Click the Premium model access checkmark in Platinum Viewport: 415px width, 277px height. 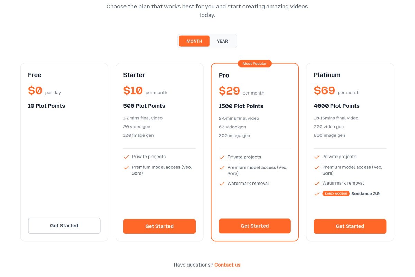[317, 167]
